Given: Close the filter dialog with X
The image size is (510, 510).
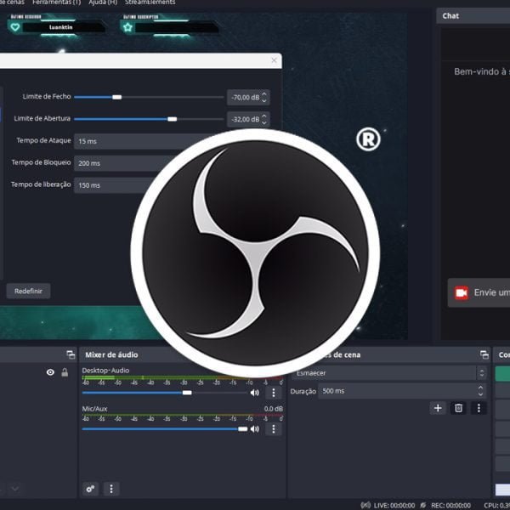Looking at the screenshot, I should (x=274, y=60).
